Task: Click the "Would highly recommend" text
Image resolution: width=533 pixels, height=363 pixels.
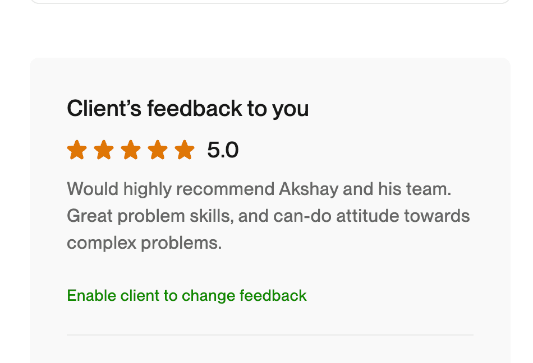Action: point(171,189)
